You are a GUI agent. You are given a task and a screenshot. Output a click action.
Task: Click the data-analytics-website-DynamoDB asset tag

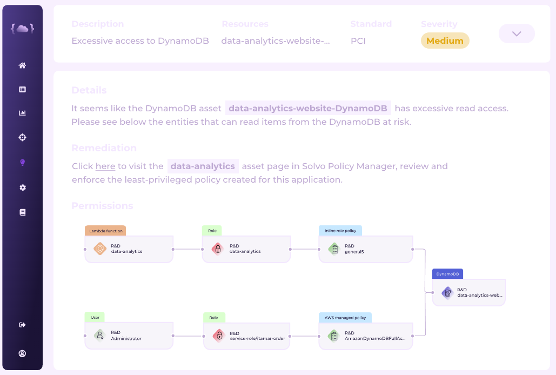click(x=308, y=108)
